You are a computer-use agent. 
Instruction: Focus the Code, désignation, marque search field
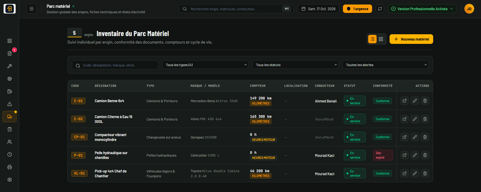tap(115, 65)
